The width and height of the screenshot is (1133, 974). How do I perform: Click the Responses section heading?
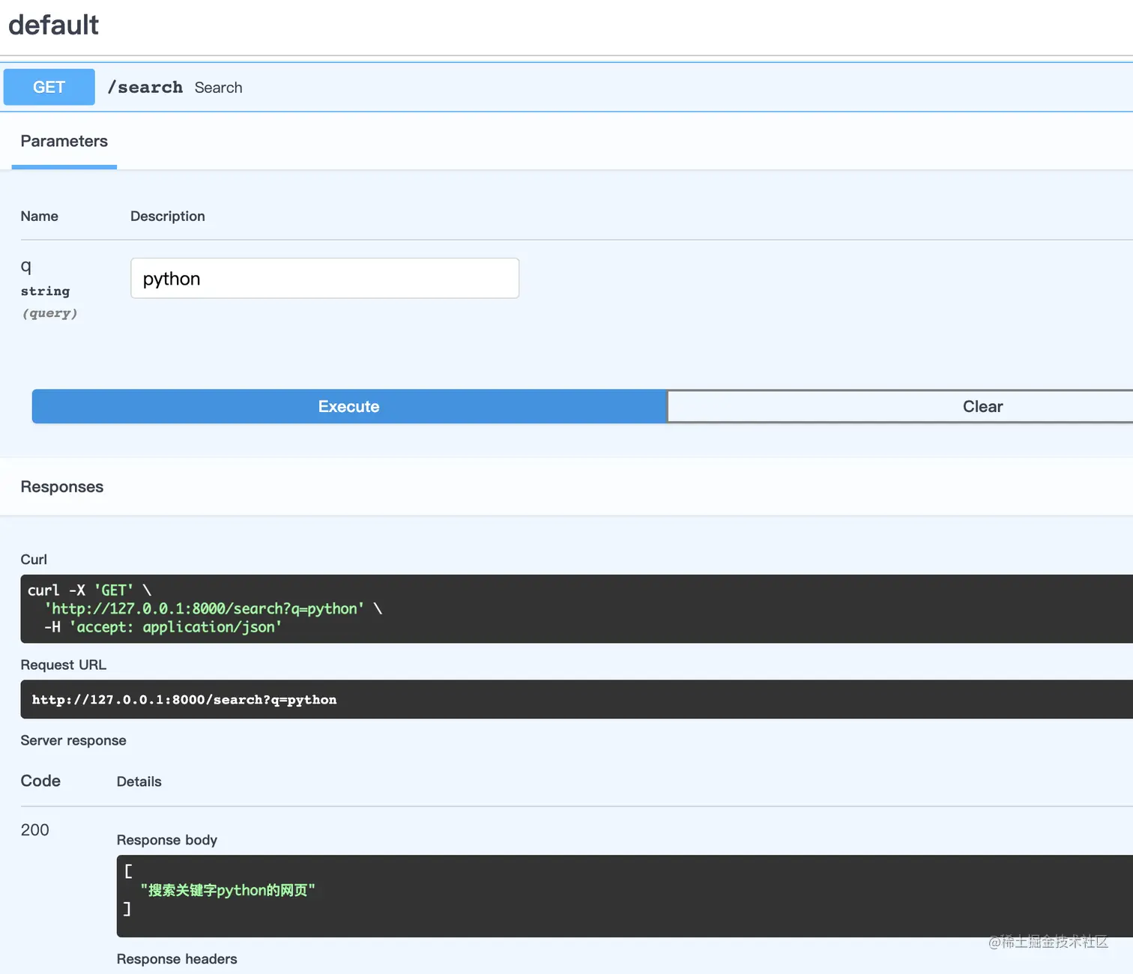pyautogui.click(x=62, y=486)
